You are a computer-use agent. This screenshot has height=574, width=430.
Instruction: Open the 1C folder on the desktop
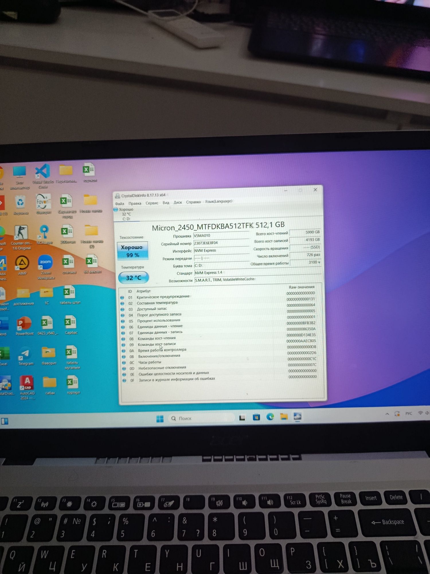point(46,296)
